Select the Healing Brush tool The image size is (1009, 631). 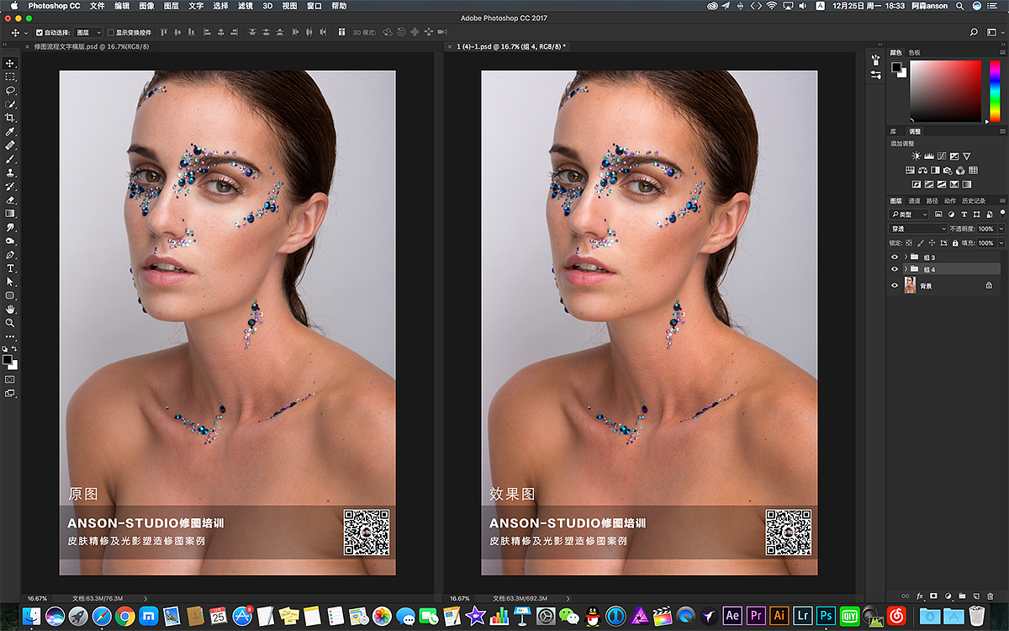(x=10, y=146)
